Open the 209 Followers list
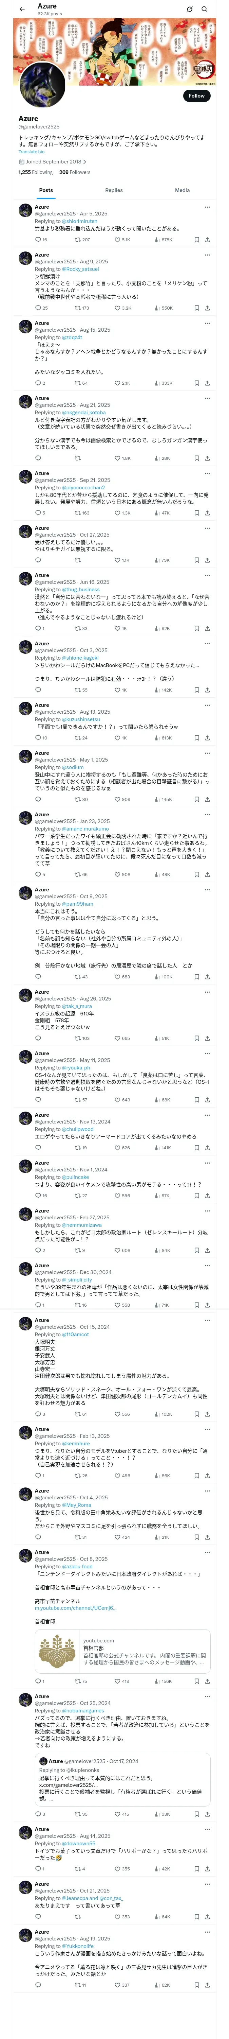This screenshot has height=2039, width=229. [x=75, y=172]
